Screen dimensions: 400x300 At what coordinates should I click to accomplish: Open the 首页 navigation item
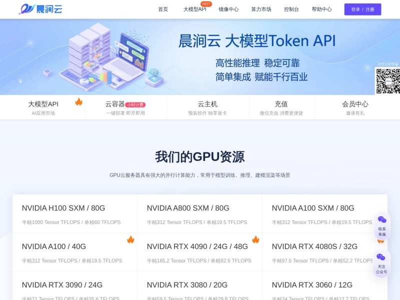(163, 9)
